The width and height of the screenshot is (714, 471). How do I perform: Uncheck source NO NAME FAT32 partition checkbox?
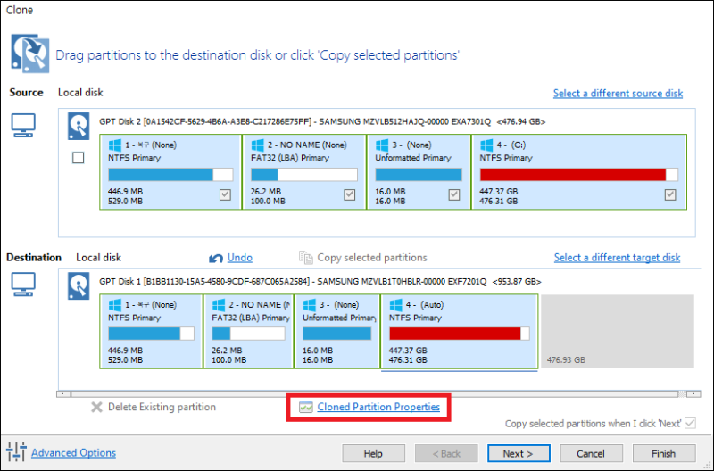[349, 194]
